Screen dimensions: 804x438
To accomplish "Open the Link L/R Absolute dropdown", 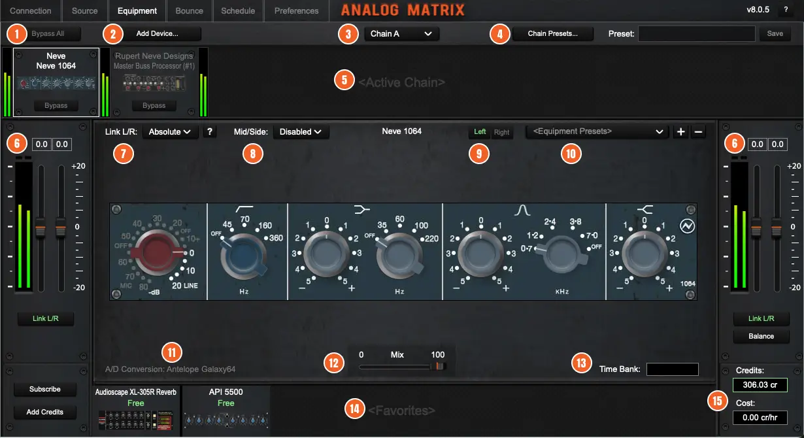I will pyautogui.click(x=171, y=131).
